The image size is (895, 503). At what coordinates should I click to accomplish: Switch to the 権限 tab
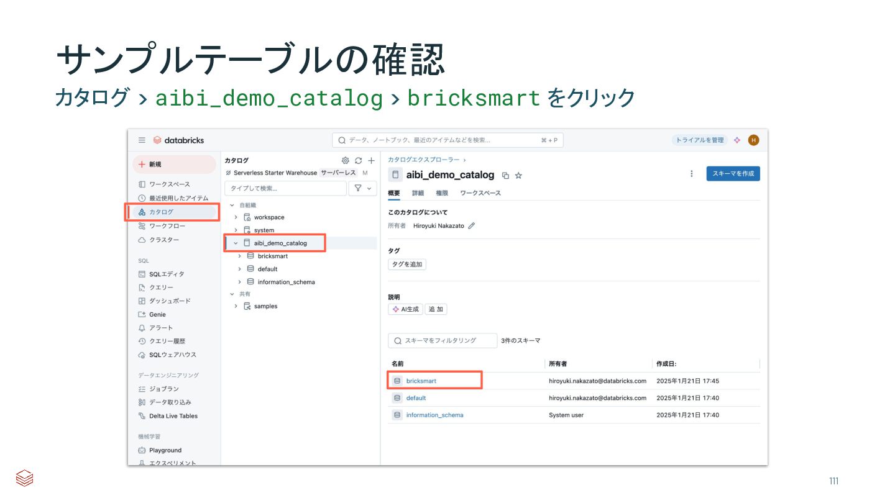click(442, 193)
